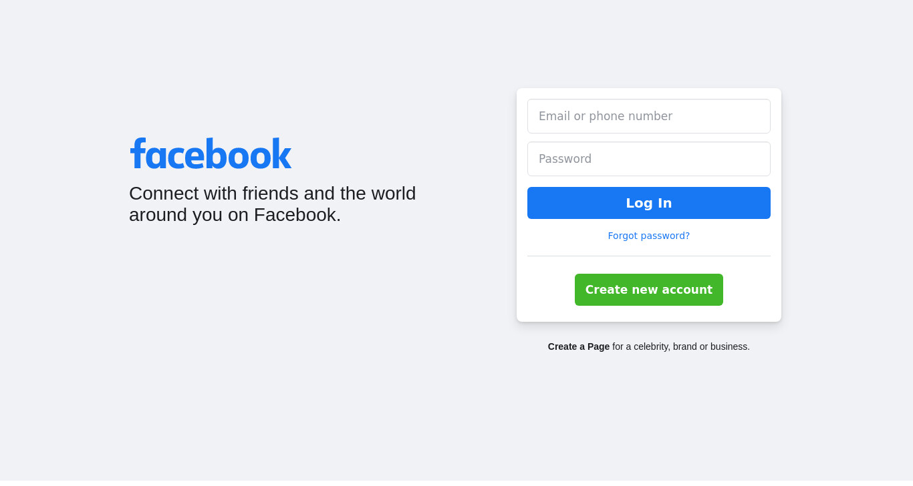Place cursor in the email address box
Image resolution: width=913 pixels, height=486 pixels.
click(649, 116)
